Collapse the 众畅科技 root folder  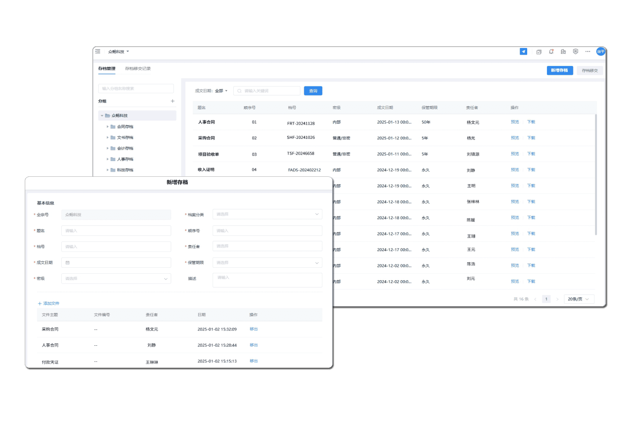pos(102,116)
